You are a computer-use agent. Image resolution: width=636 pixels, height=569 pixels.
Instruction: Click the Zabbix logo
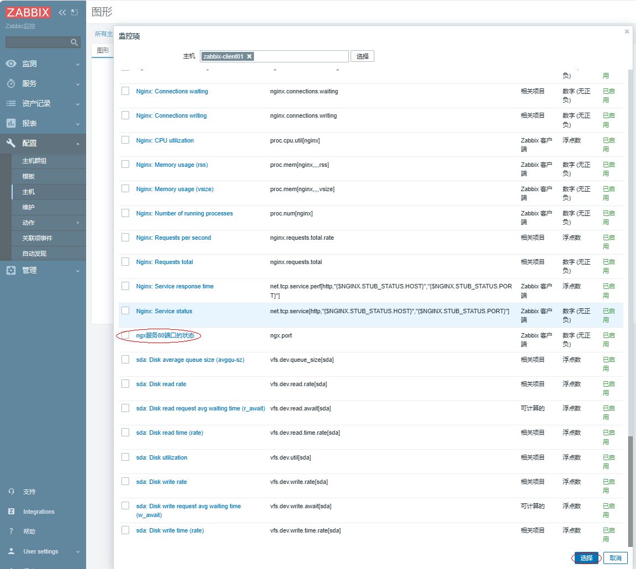(28, 12)
